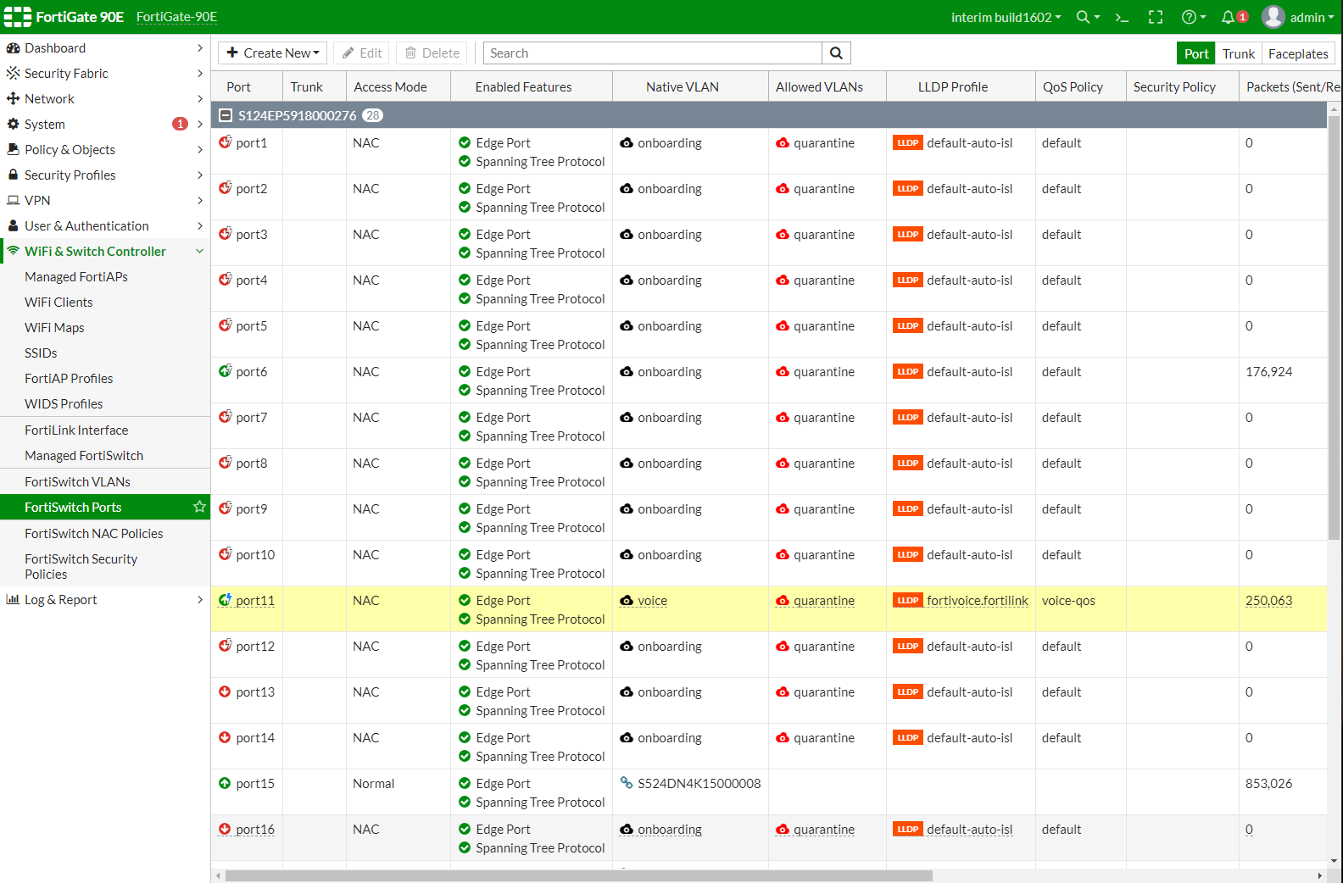The height and width of the screenshot is (883, 1343).
Task: Click Edge Port green check for port2
Action: 465,188
